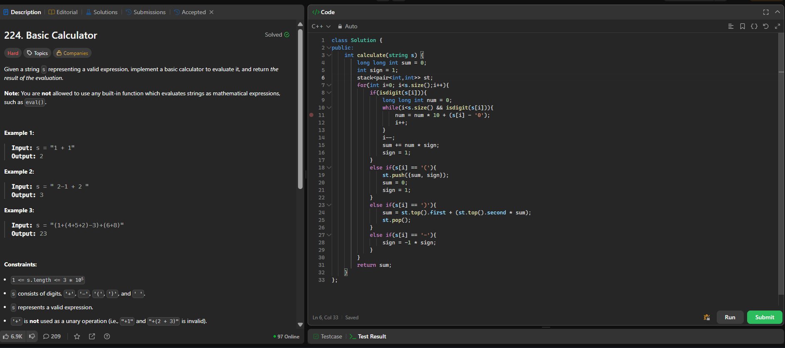This screenshot has width=785, height=348.
Task: Bookmark the code with the bookmark icon
Action: tap(742, 26)
